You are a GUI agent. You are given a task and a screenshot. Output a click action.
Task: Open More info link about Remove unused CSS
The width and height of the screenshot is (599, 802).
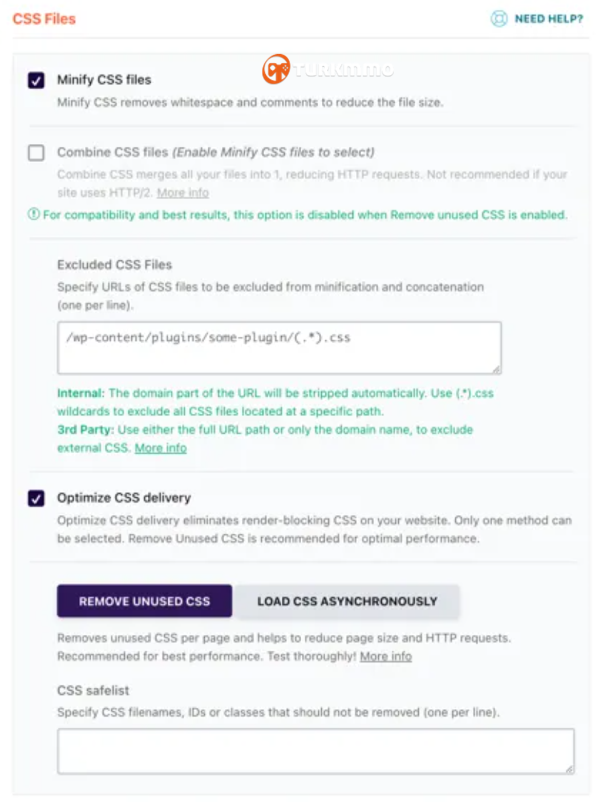point(386,656)
